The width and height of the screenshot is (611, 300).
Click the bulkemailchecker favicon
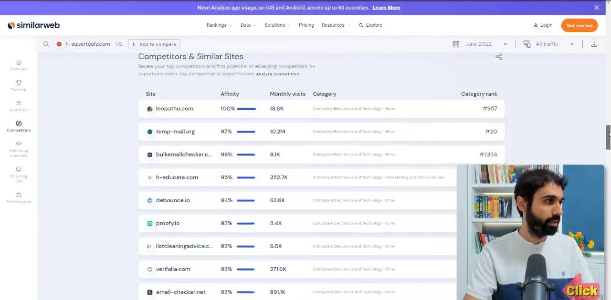(x=150, y=155)
